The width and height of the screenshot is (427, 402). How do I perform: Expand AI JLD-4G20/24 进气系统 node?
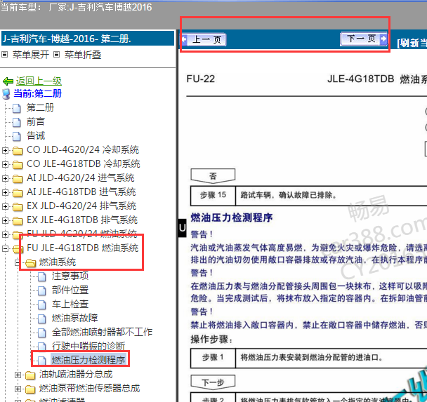[x=5, y=178]
